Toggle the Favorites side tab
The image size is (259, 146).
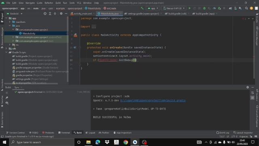[2, 101]
